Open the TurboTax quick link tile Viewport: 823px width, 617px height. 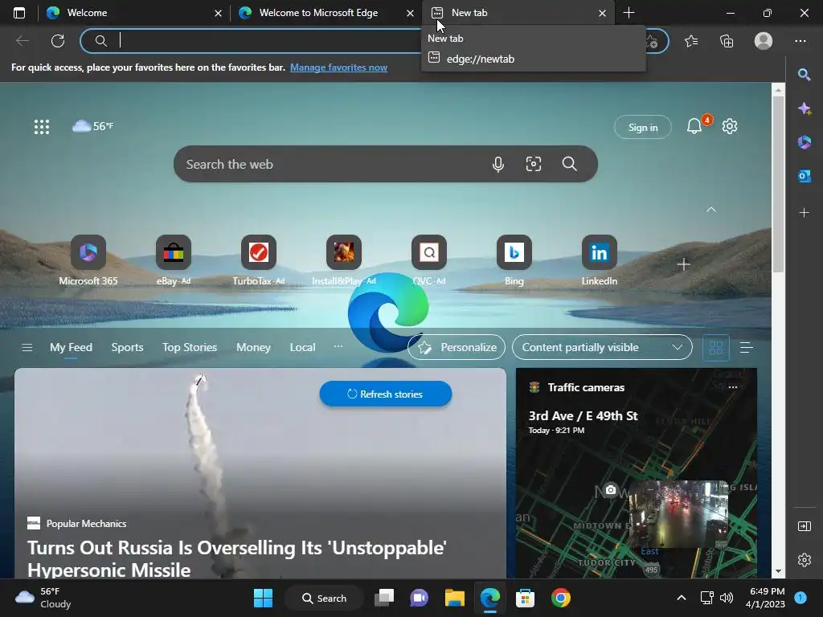coord(258,260)
